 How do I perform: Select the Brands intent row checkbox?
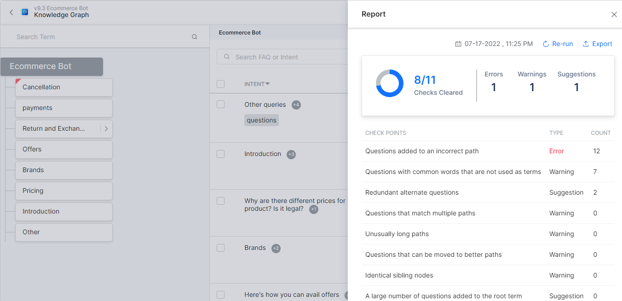221,248
